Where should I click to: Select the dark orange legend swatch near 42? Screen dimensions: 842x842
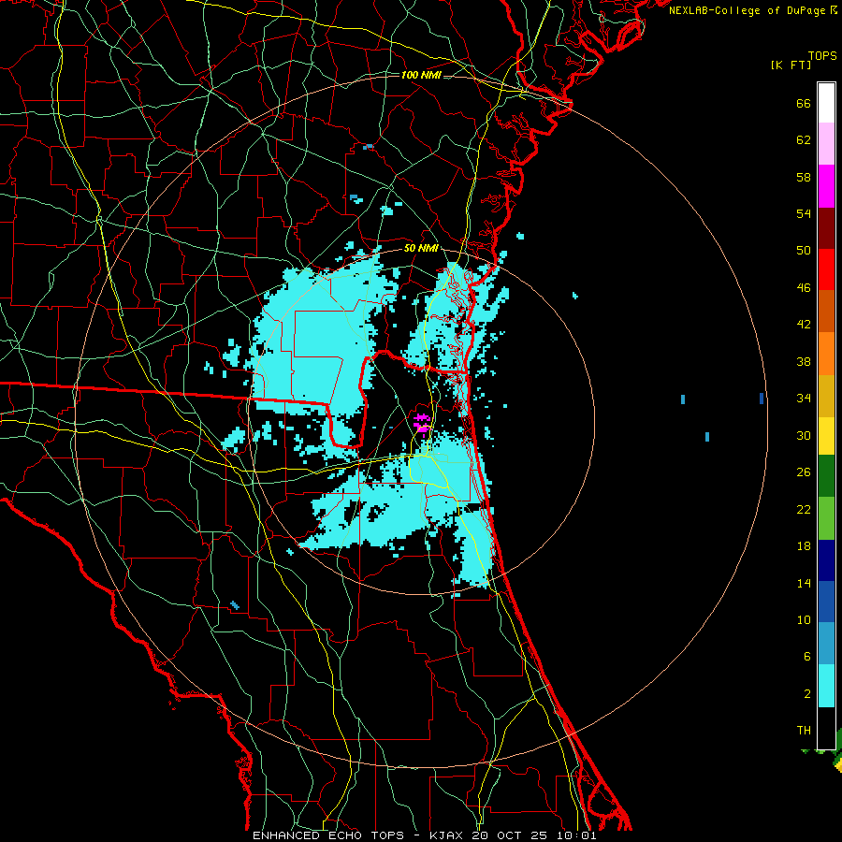pos(826,311)
